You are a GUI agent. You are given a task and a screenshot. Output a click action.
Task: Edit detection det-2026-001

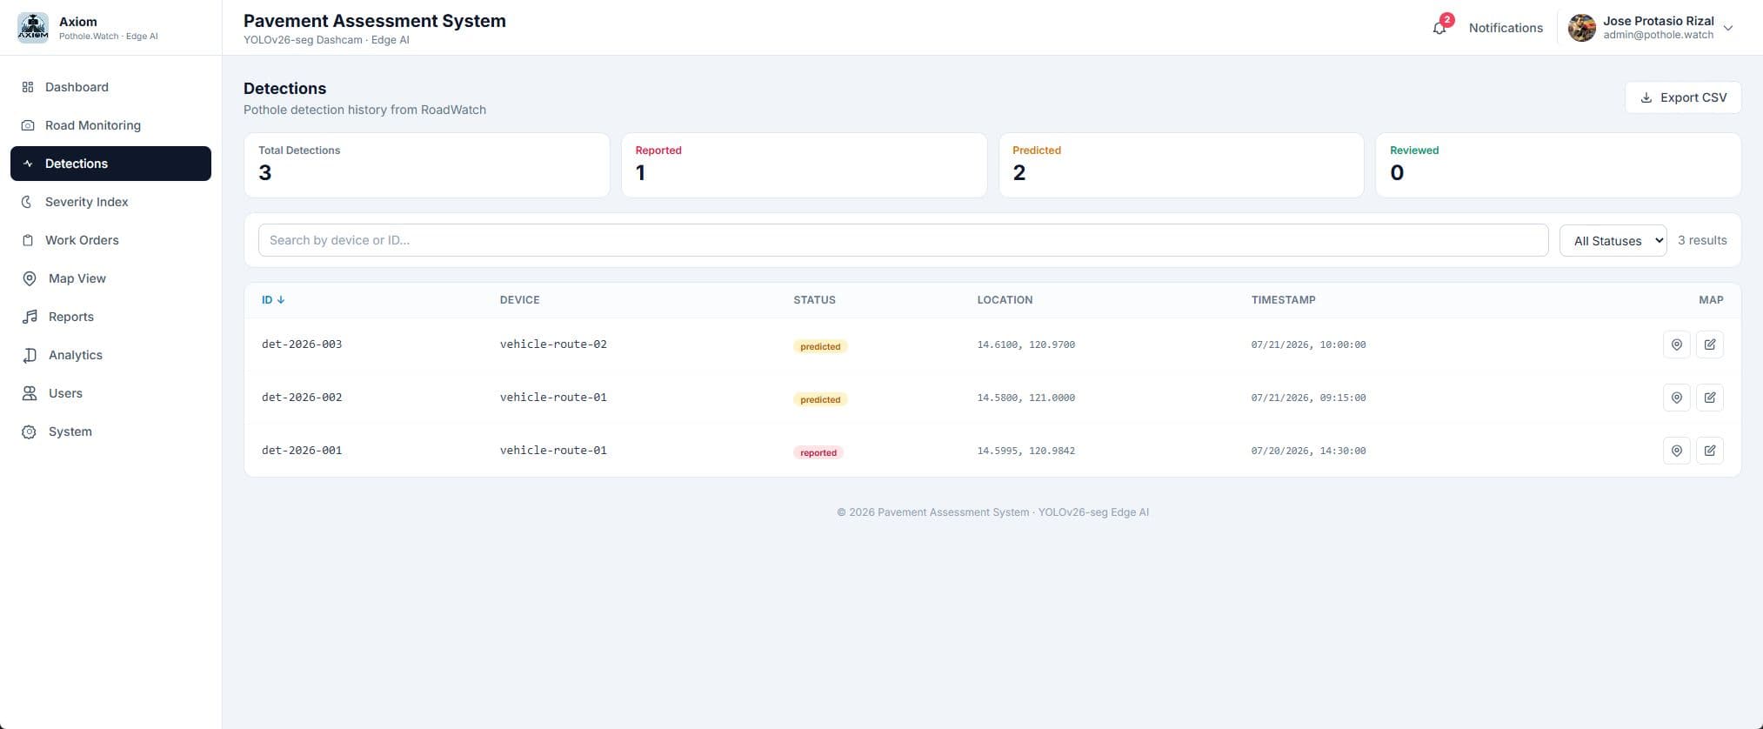click(x=1710, y=451)
